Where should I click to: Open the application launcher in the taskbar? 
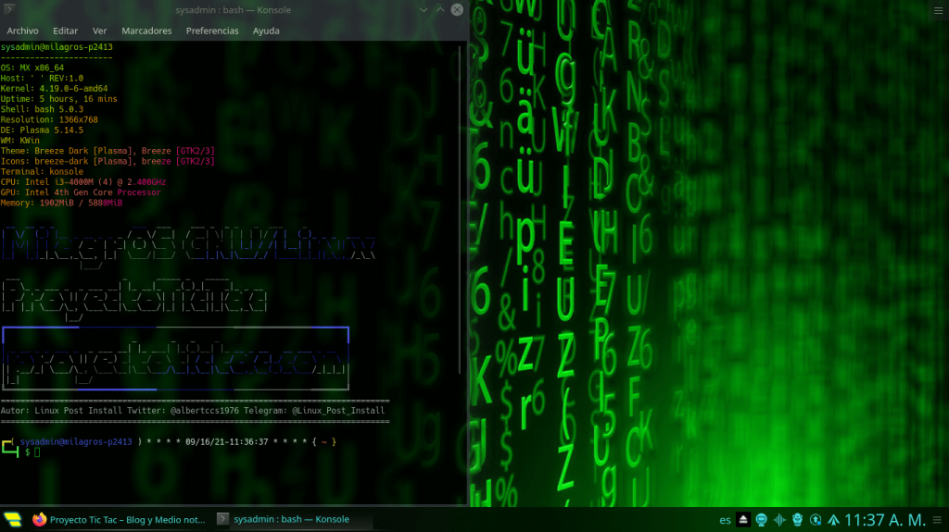[x=13, y=519]
